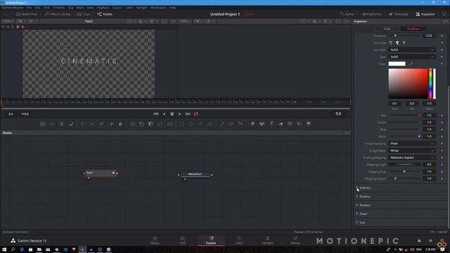The width and height of the screenshot is (450, 253).
Task: Open the Spline editor panel
Action: [x=347, y=14]
